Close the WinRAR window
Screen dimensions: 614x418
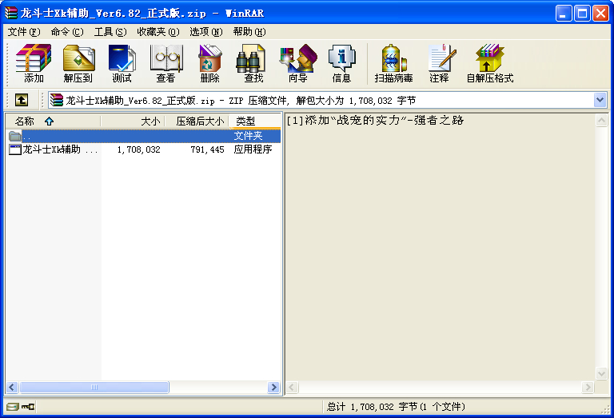click(600, 14)
